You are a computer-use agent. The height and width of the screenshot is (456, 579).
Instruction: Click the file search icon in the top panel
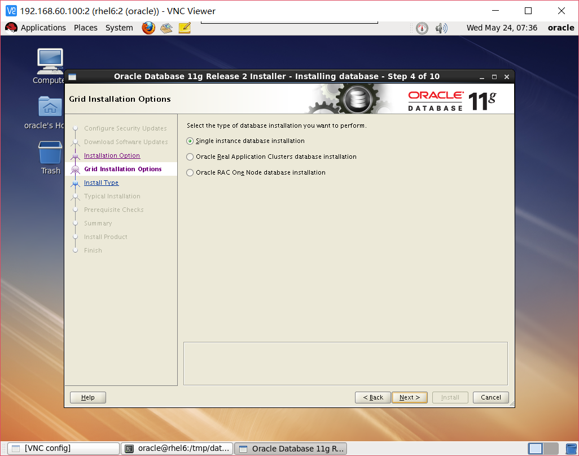click(166, 28)
